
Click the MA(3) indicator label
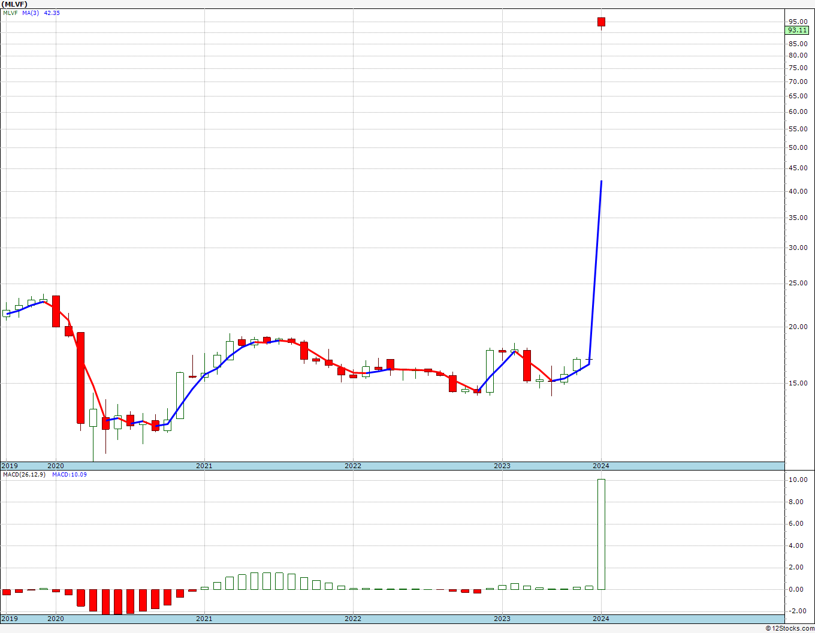[x=31, y=13]
